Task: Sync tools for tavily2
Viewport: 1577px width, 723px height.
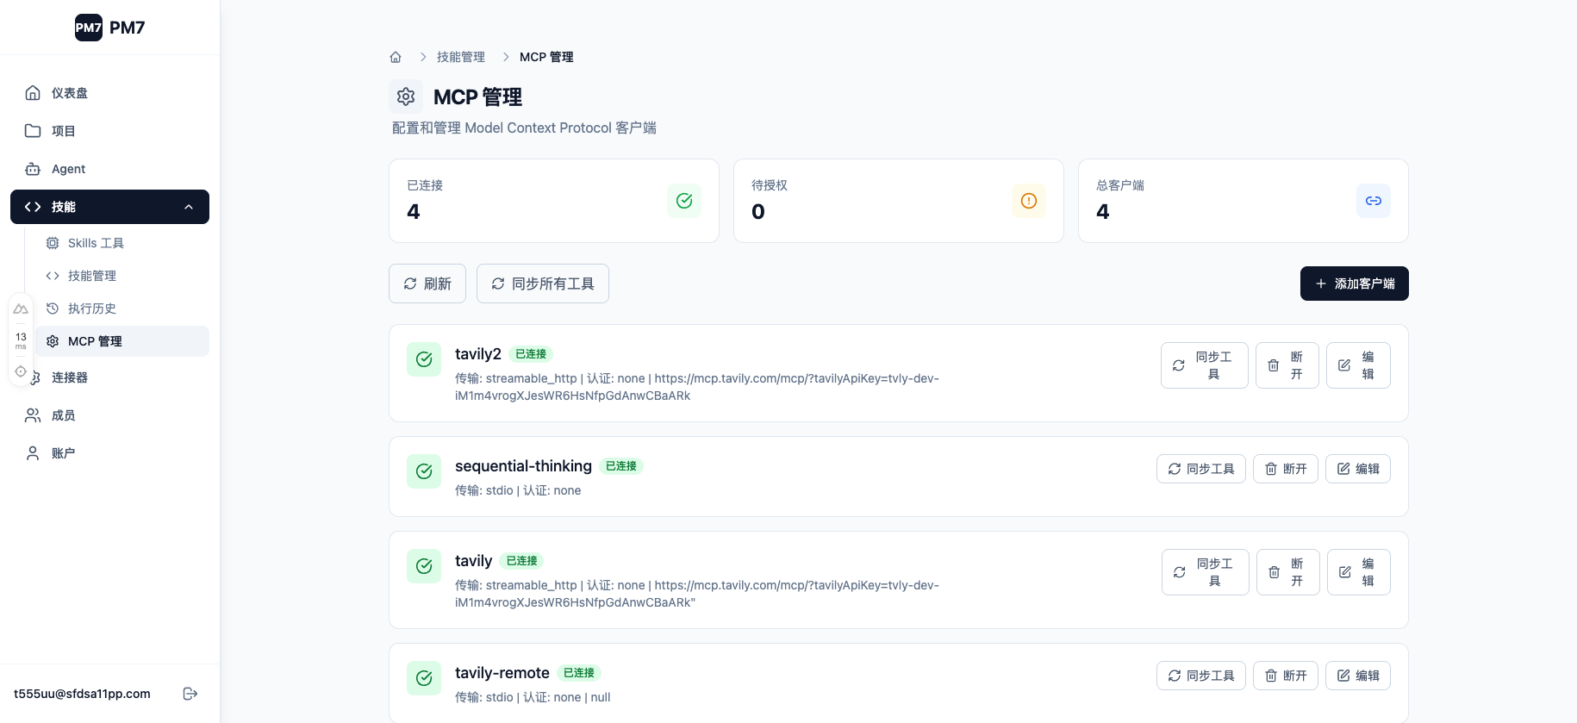Action: (1205, 365)
